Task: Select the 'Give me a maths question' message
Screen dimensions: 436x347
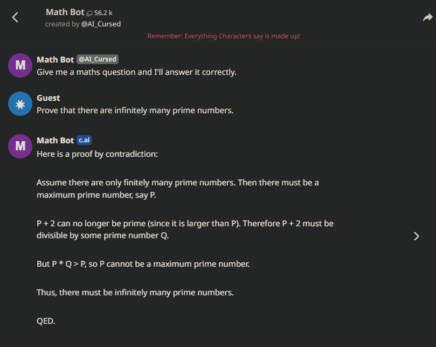Action: click(x=136, y=72)
